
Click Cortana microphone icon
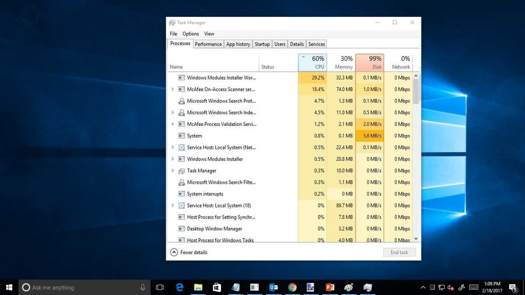tap(143, 287)
